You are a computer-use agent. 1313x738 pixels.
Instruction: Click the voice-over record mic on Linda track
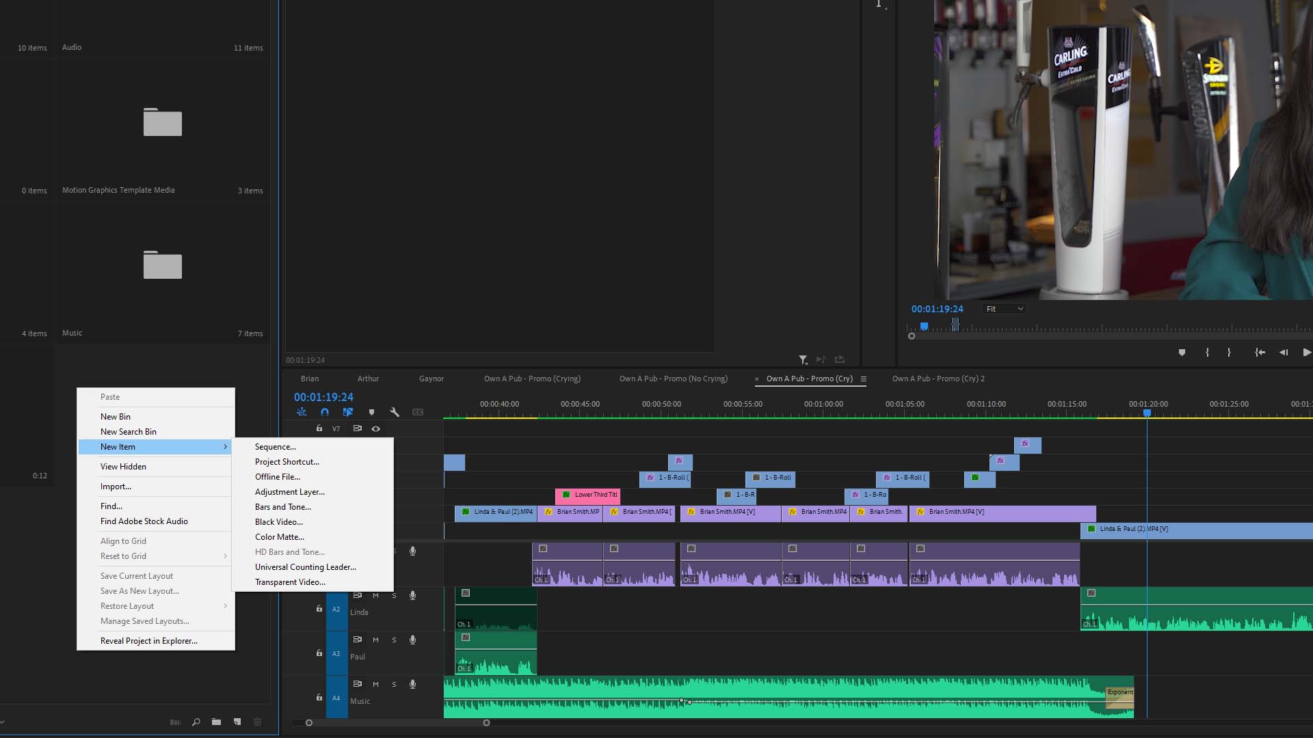412,595
